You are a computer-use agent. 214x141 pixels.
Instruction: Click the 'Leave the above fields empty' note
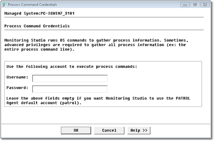[x=98, y=100]
